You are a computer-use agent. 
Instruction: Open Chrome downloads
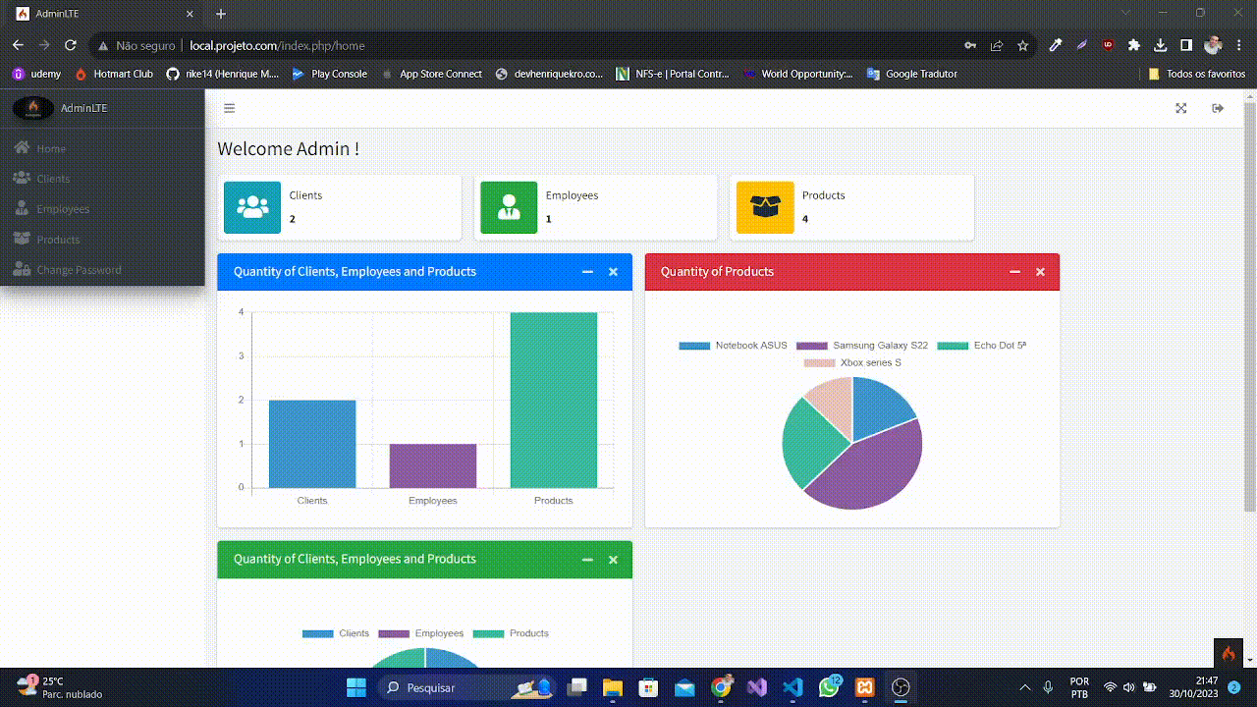pos(1160,45)
